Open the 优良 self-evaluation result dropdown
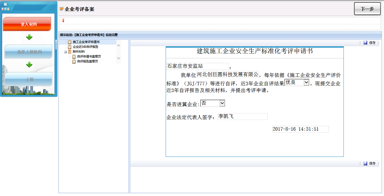 pyautogui.click(x=297, y=83)
